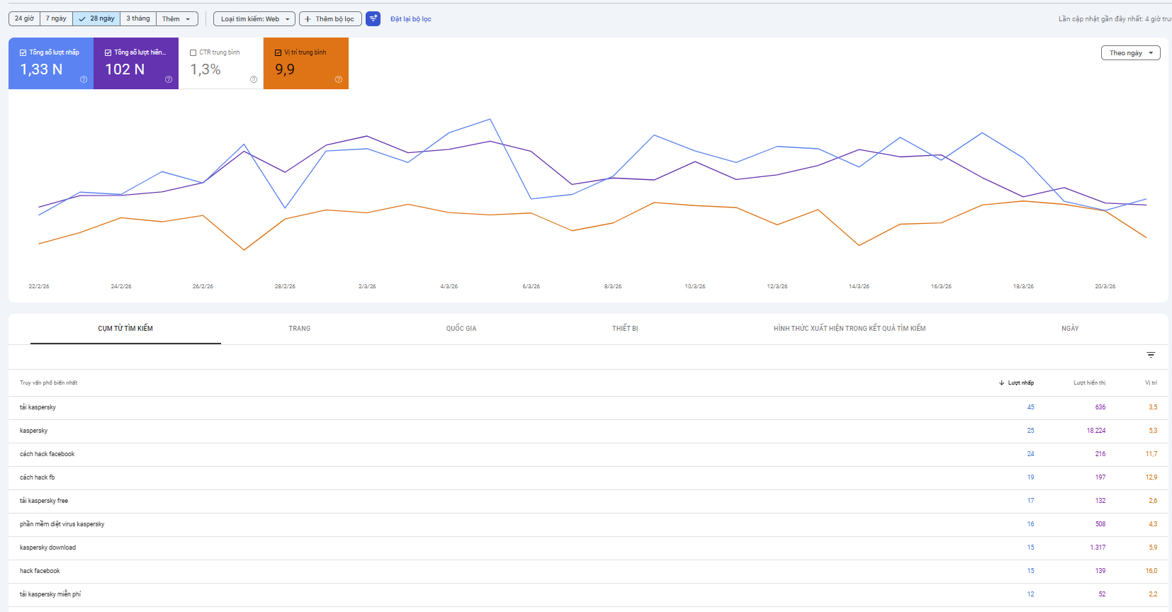Sort by Lượt hiển thị column header
Viewport: 1172px width, 612px height.
(1089, 382)
